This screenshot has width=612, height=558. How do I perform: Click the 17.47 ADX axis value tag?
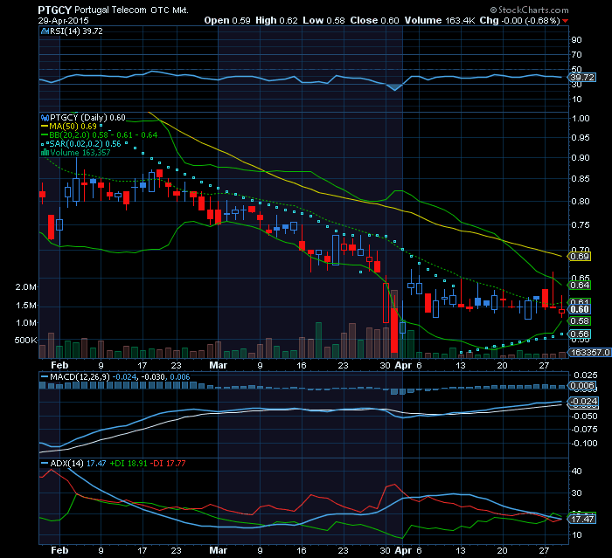(582, 519)
